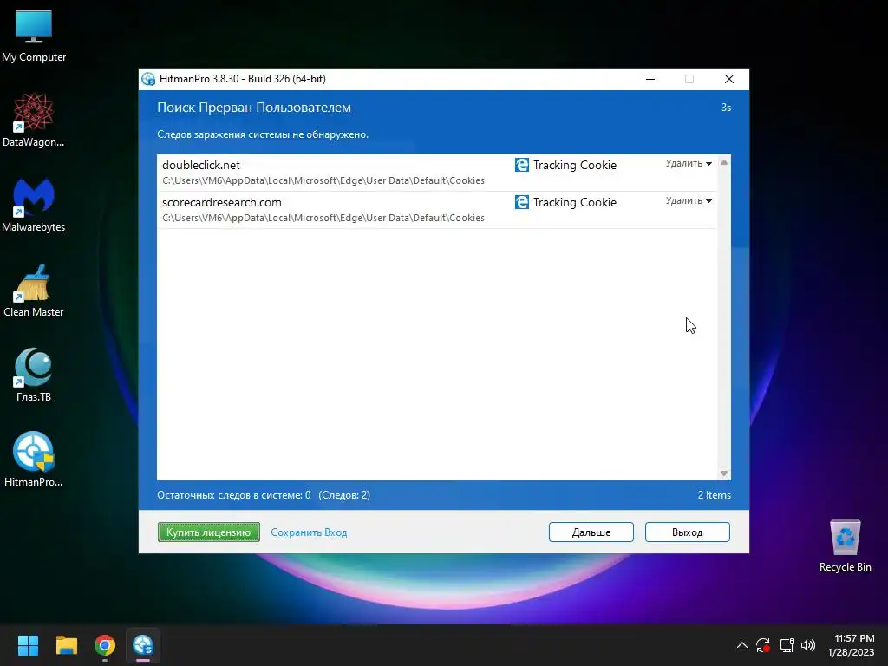Open the Recycle Bin
This screenshot has width=888, height=666.
tap(845, 545)
